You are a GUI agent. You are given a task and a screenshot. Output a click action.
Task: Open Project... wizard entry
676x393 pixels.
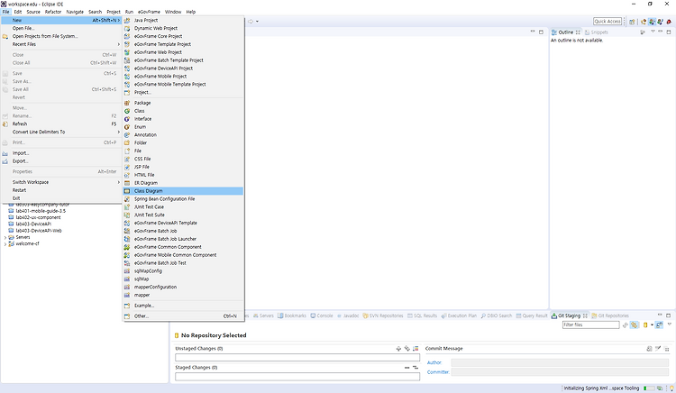click(x=183, y=92)
